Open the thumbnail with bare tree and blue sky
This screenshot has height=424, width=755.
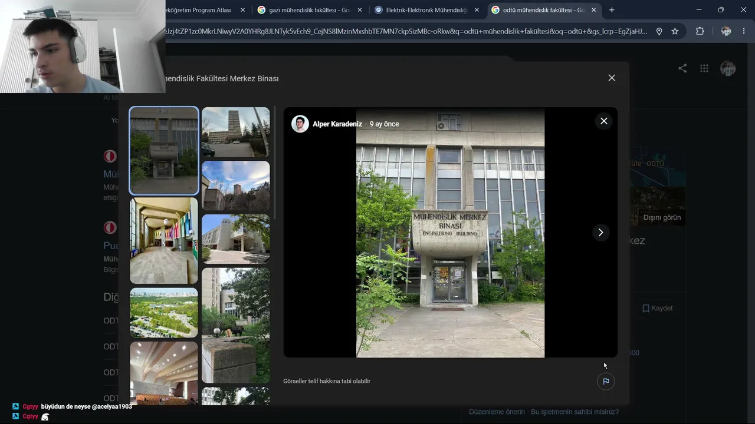(236, 185)
